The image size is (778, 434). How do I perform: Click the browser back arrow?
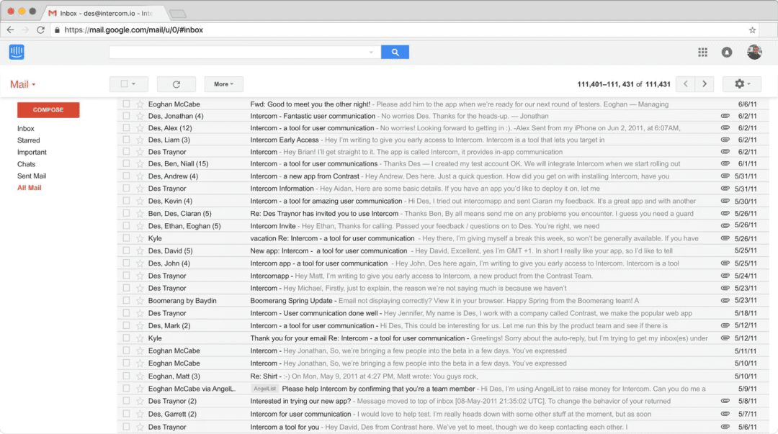coord(10,30)
